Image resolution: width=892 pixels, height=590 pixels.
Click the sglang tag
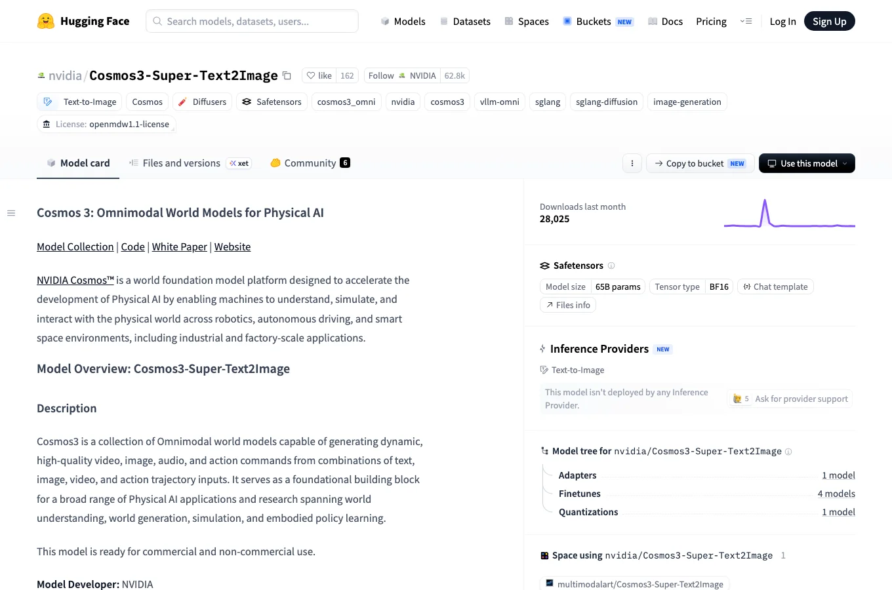point(548,102)
